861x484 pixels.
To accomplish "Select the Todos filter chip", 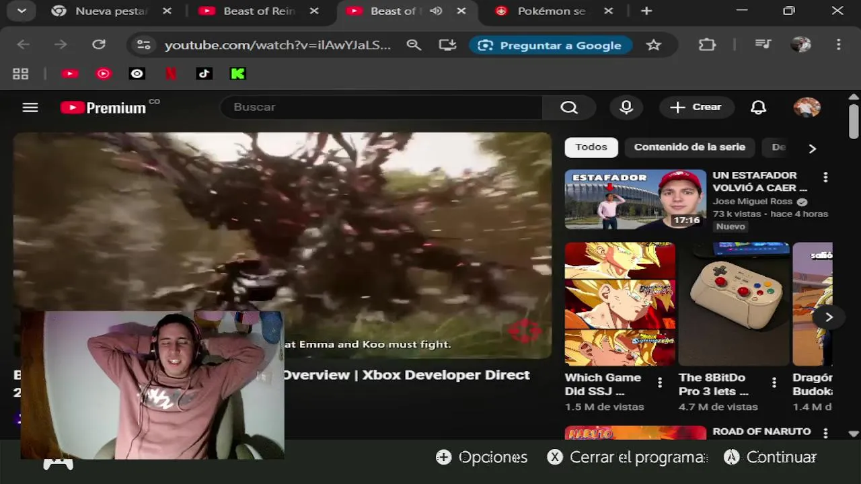I will coord(591,147).
